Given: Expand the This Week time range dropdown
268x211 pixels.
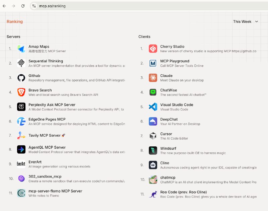Looking at the screenshot, I should coord(246,21).
